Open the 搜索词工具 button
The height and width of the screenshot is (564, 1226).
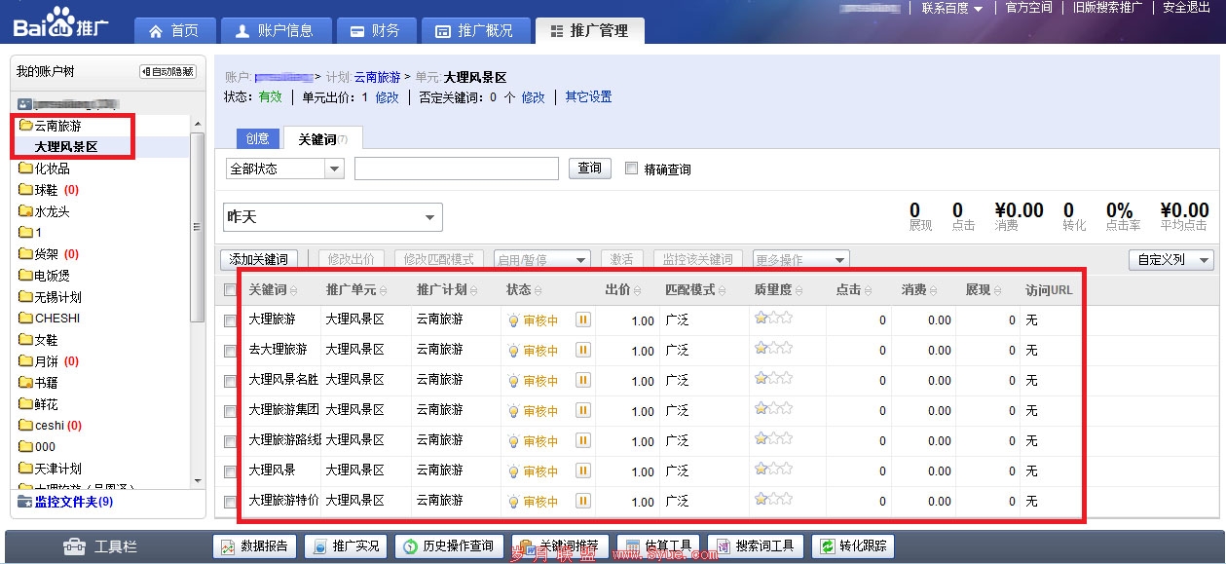[755, 546]
